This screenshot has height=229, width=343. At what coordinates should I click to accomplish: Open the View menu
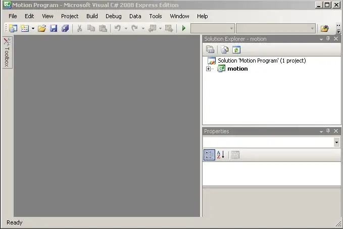click(47, 16)
